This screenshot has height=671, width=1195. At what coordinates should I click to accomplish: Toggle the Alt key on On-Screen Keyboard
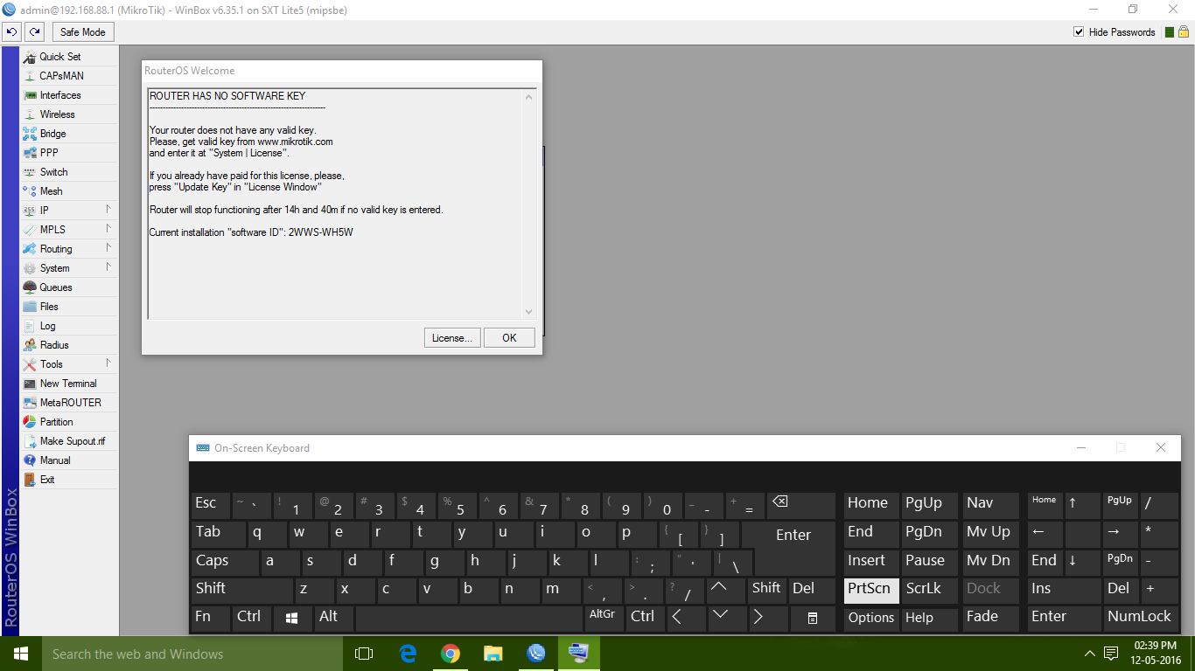point(334,619)
